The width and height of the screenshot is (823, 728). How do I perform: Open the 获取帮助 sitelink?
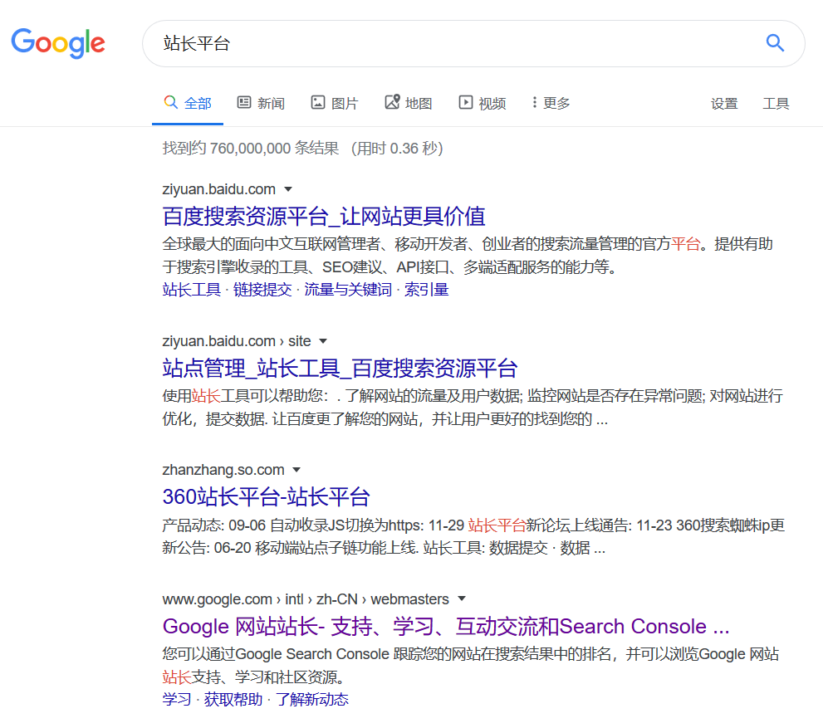click(233, 699)
